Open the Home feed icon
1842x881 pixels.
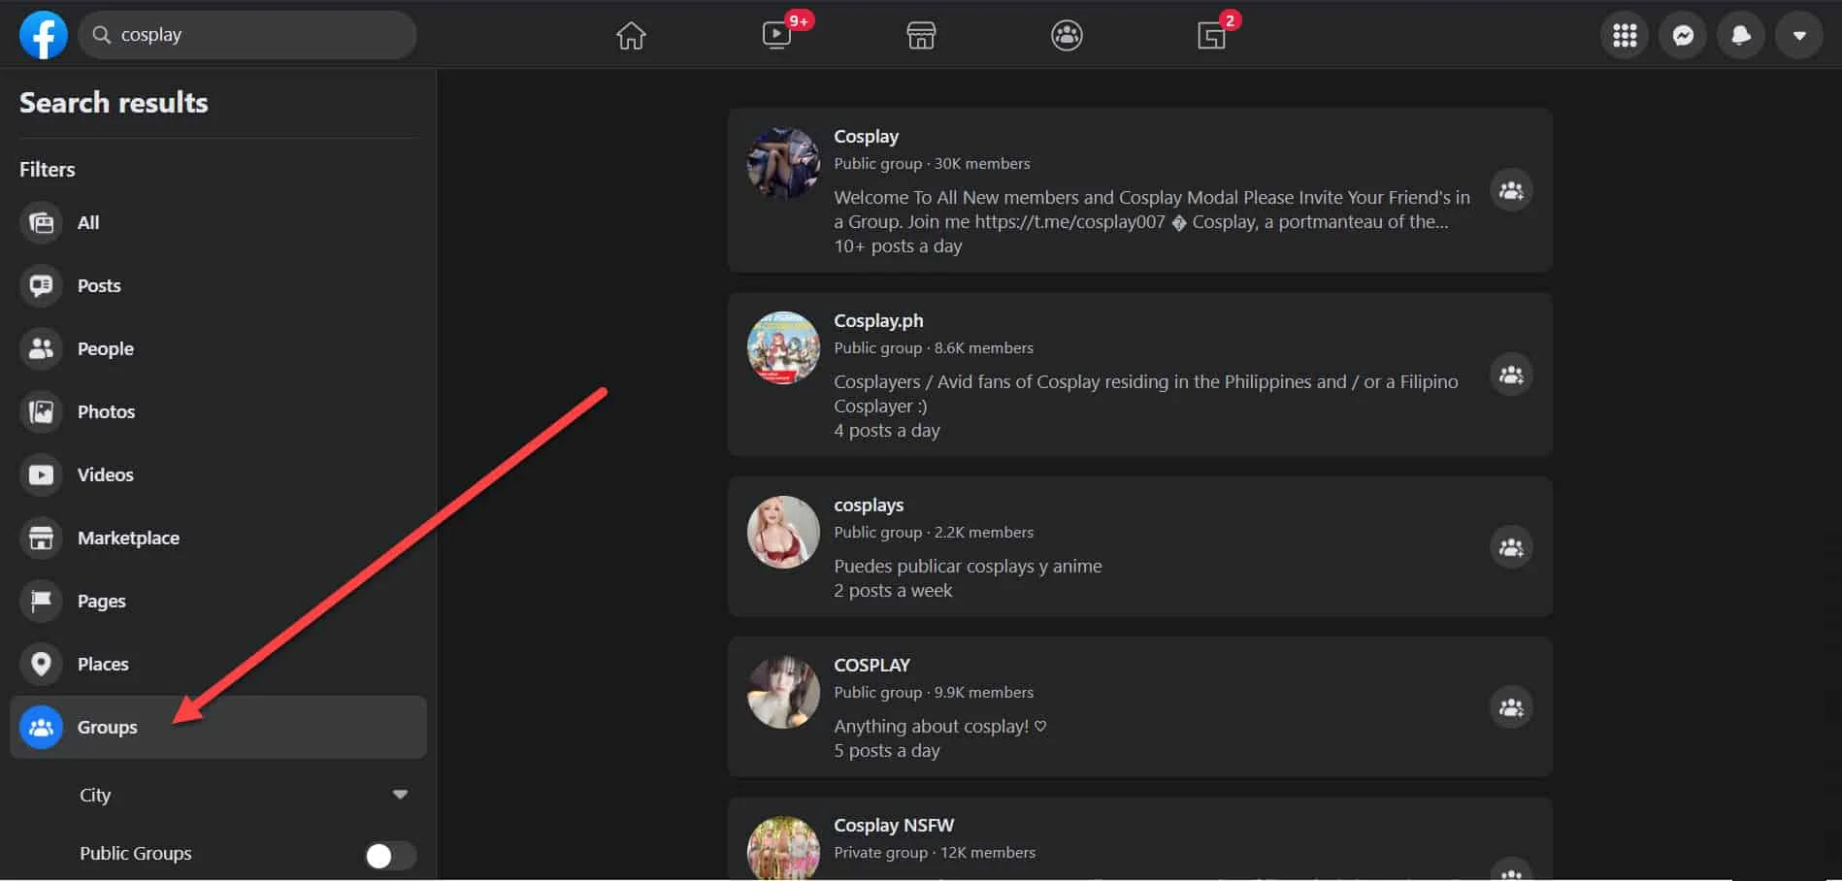point(631,36)
